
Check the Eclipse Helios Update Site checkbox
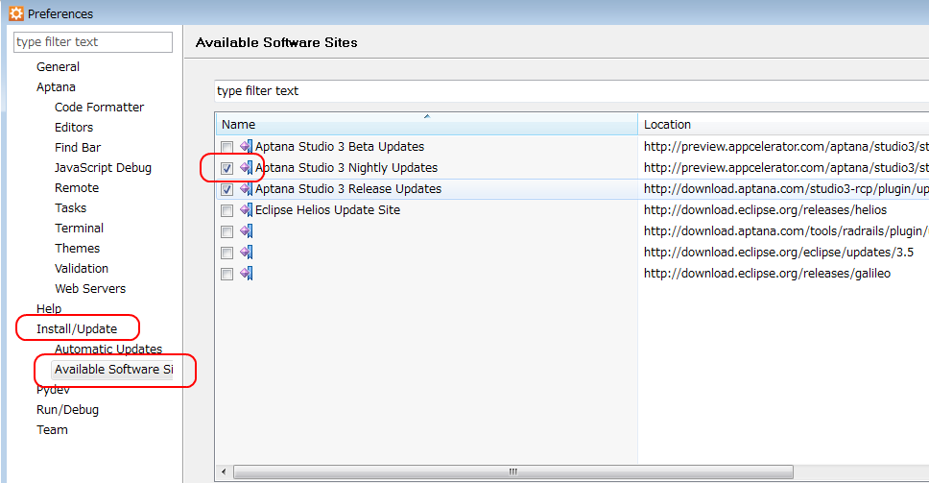(x=226, y=210)
